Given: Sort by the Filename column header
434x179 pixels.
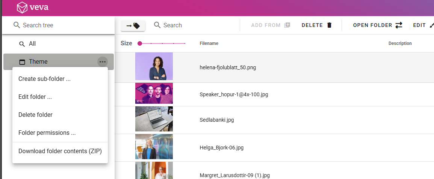Looking at the screenshot, I should 209,43.
